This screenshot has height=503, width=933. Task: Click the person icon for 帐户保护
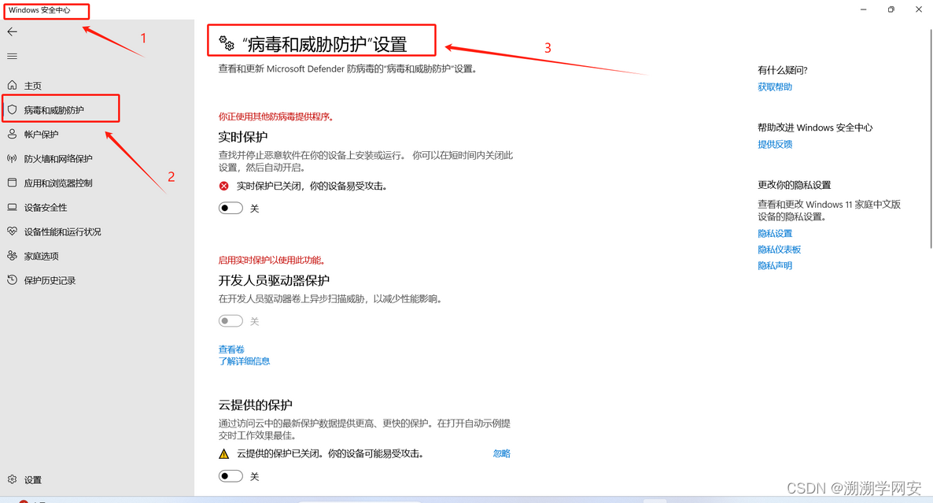[13, 134]
